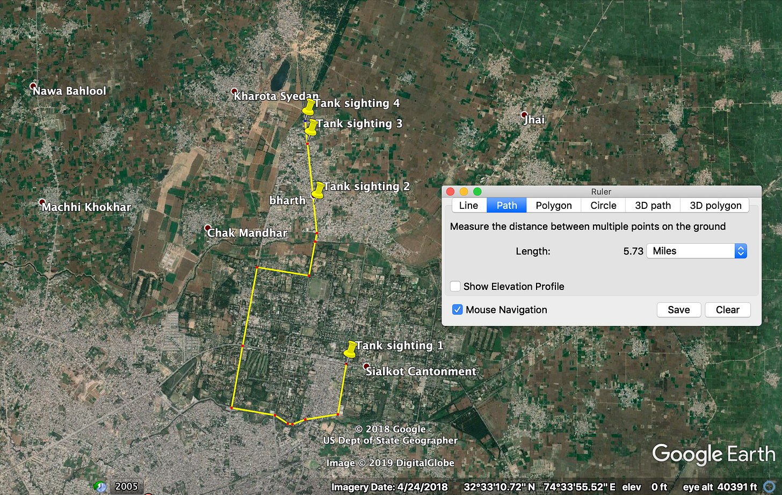Click the Tank sighting 4 pushpin
Screen dimensions: 782x495
click(x=308, y=107)
